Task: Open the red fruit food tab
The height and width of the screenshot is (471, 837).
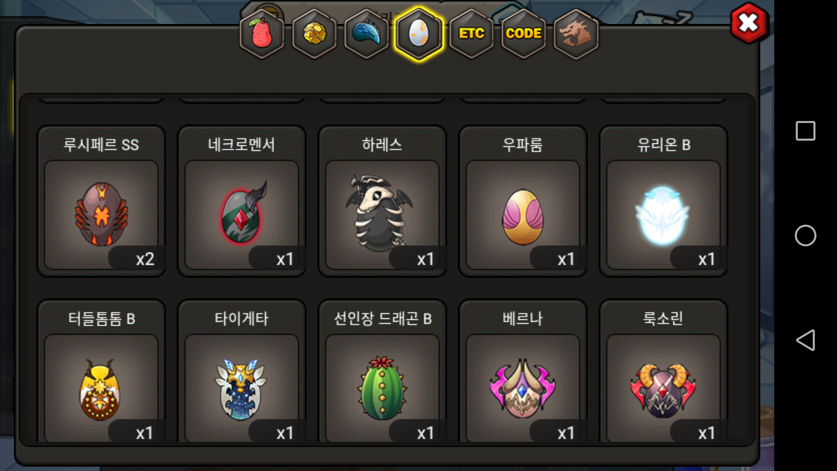Action: 262,34
